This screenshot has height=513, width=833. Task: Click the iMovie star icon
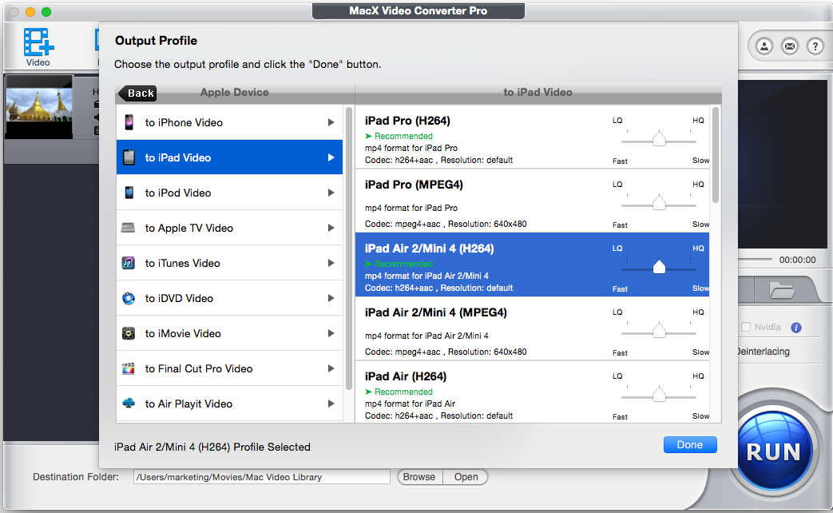tap(129, 333)
